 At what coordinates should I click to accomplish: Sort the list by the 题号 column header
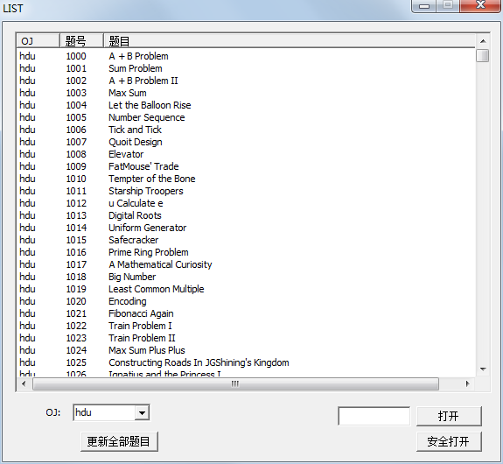[x=81, y=41]
